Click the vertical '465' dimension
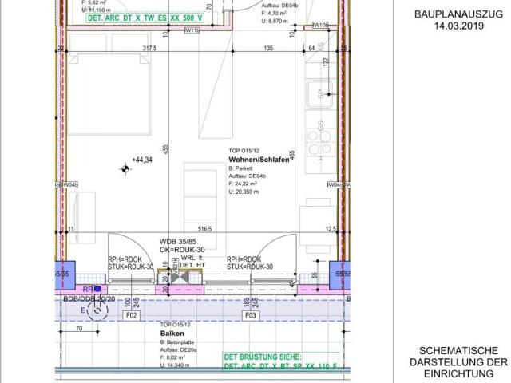Image resolution: width=511 pixels, height=383 pixels. coord(292,155)
